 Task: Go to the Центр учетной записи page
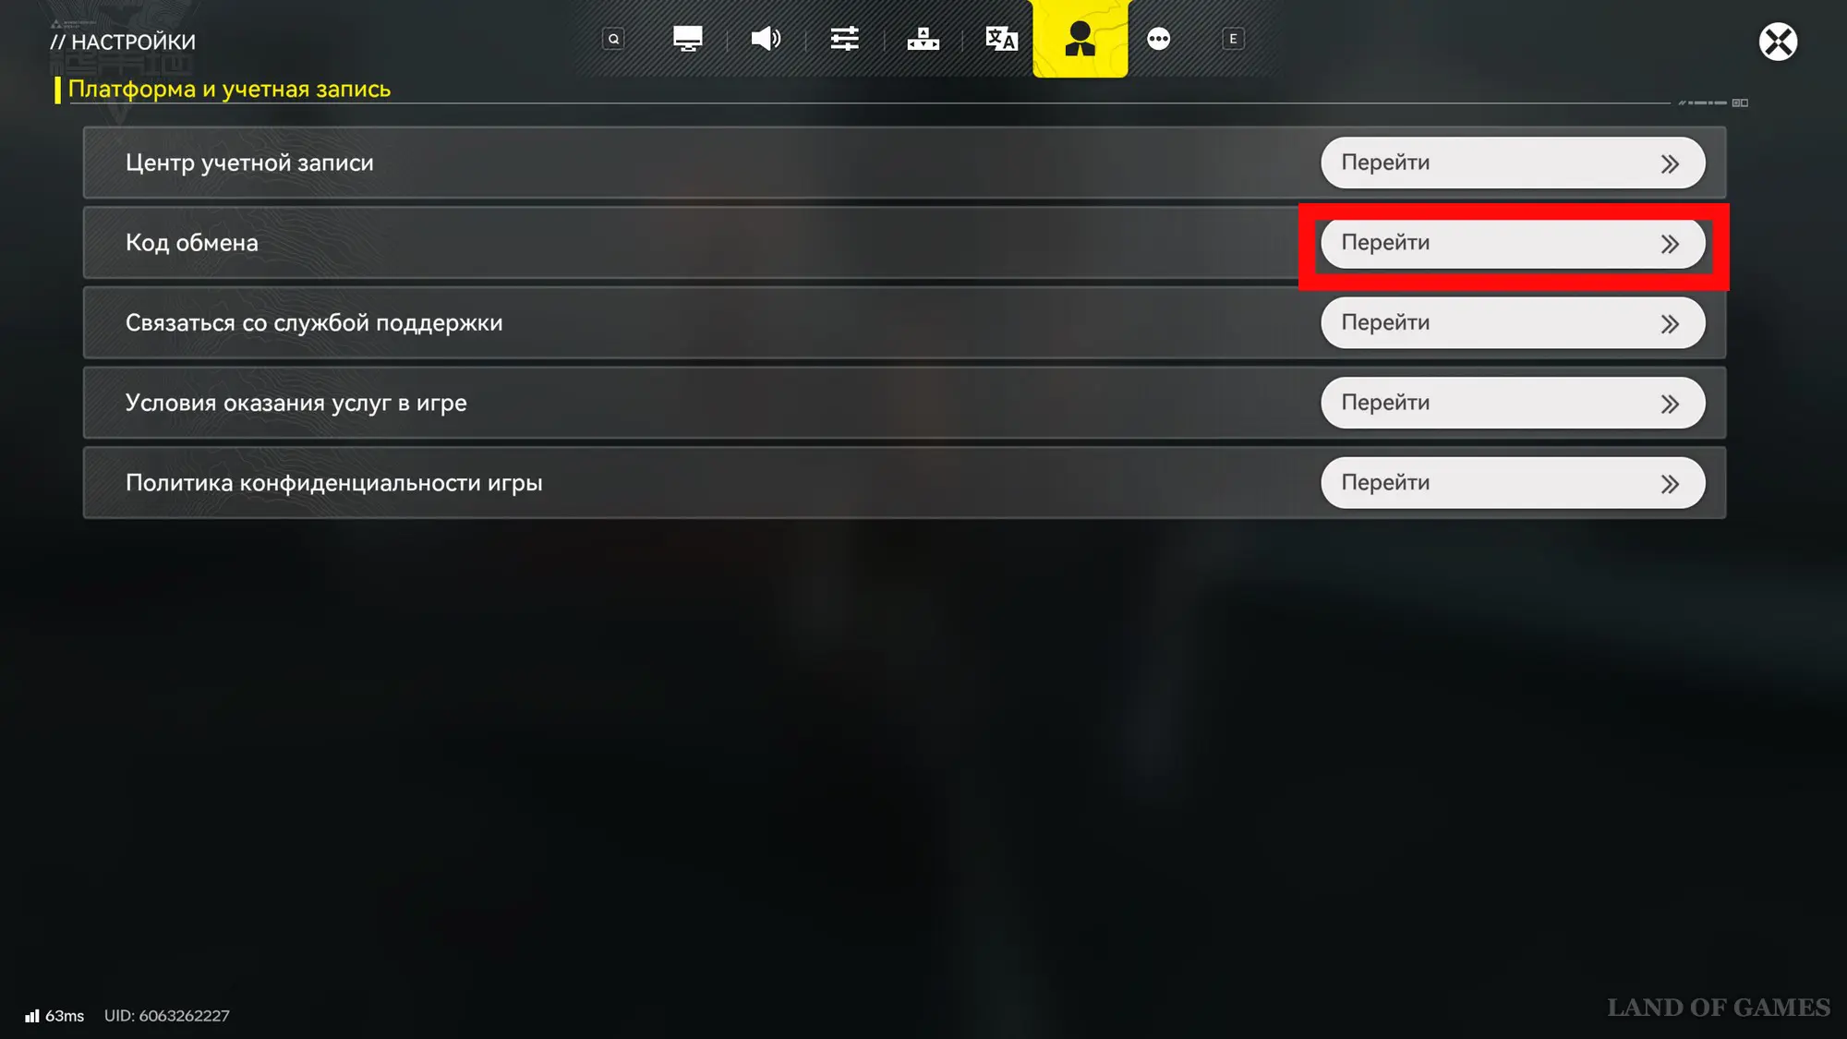(1513, 163)
